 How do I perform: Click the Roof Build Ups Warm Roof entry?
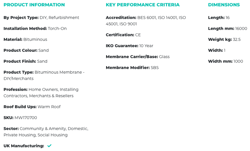tap(32, 107)
